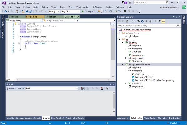Click the Refresh icon in Solution Explorer
Image resolution: width=187 pixels, height=125 pixels.
coord(142,21)
